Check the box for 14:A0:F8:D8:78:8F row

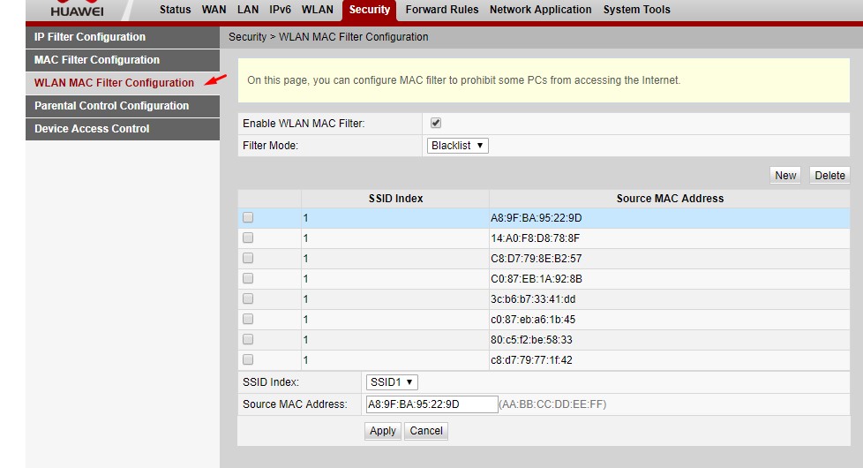(248, 238)
